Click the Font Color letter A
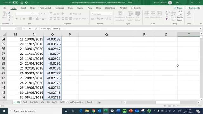This screenshot has height=114, width=203. [x=43, y=19]
